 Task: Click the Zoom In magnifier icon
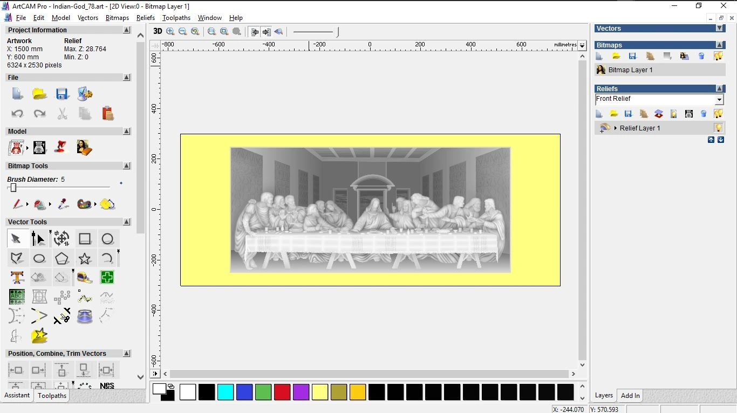point(170,32)
